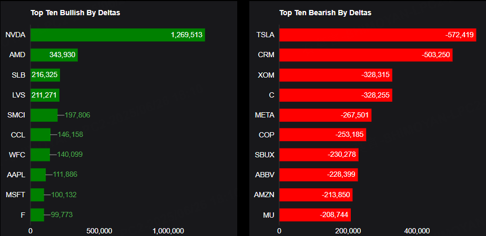The image size is (486, 236).
Task: Click the SMCI green bar
Action: tap(44, 115)
